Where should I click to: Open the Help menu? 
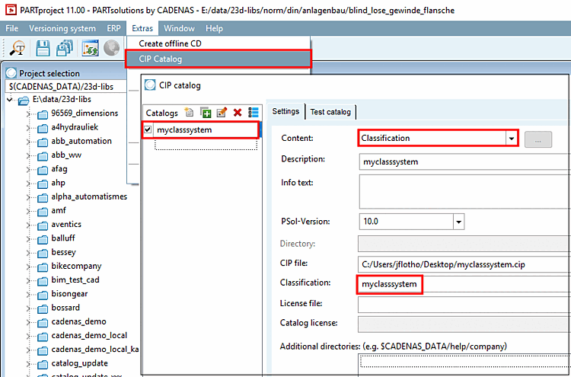tap(214, 28)
